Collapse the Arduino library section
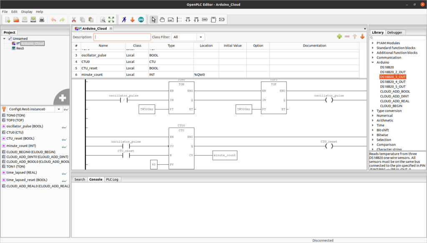Viewport: 427px width, 243px height. (x=373, y=62)
